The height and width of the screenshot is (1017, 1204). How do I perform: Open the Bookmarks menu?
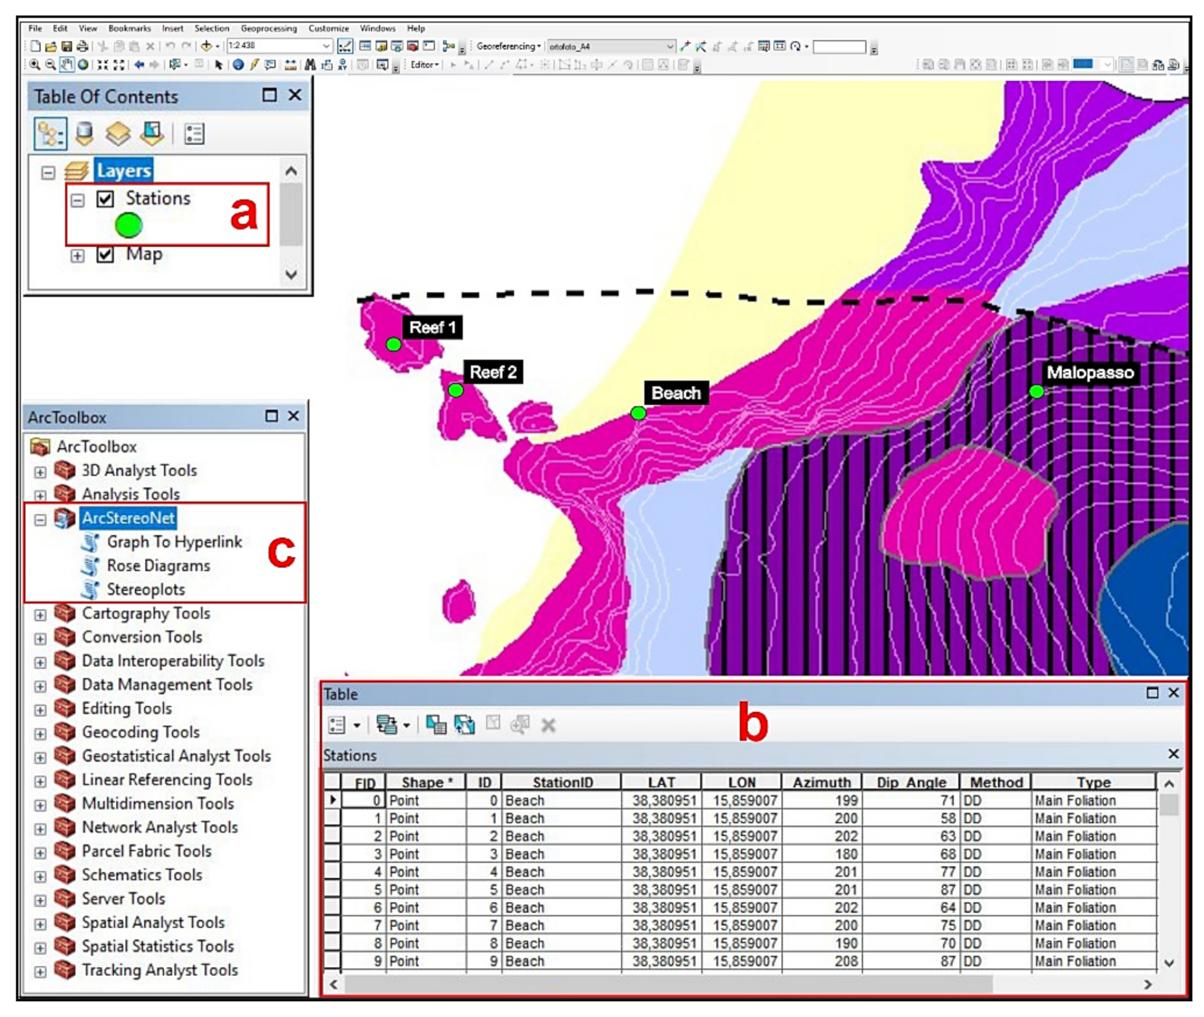(x=129, y=28)
